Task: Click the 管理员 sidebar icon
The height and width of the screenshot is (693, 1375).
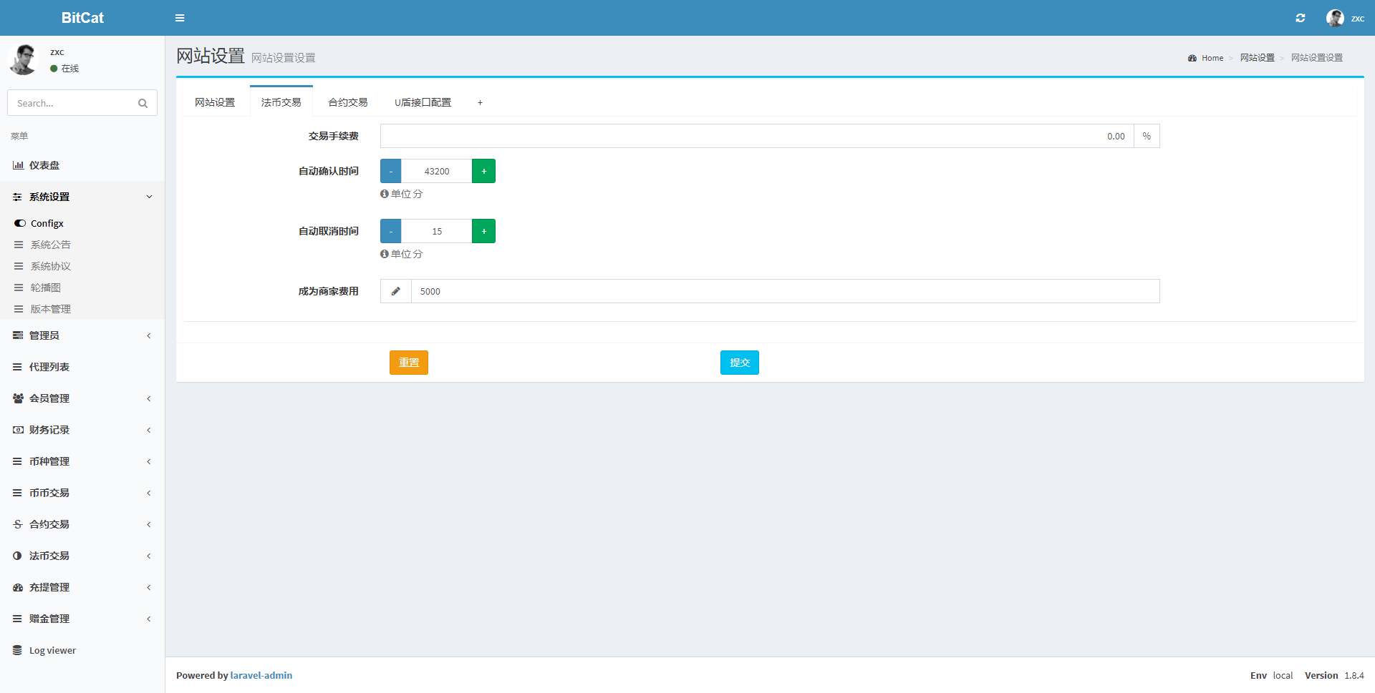Action: click(18, 335)
